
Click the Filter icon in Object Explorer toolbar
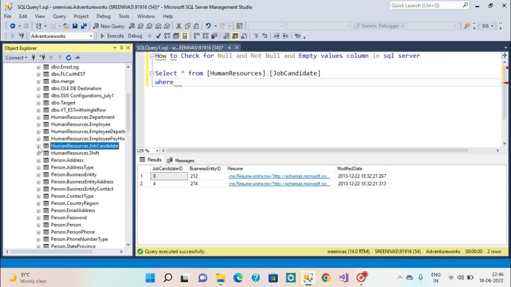[x=60, y=58]
